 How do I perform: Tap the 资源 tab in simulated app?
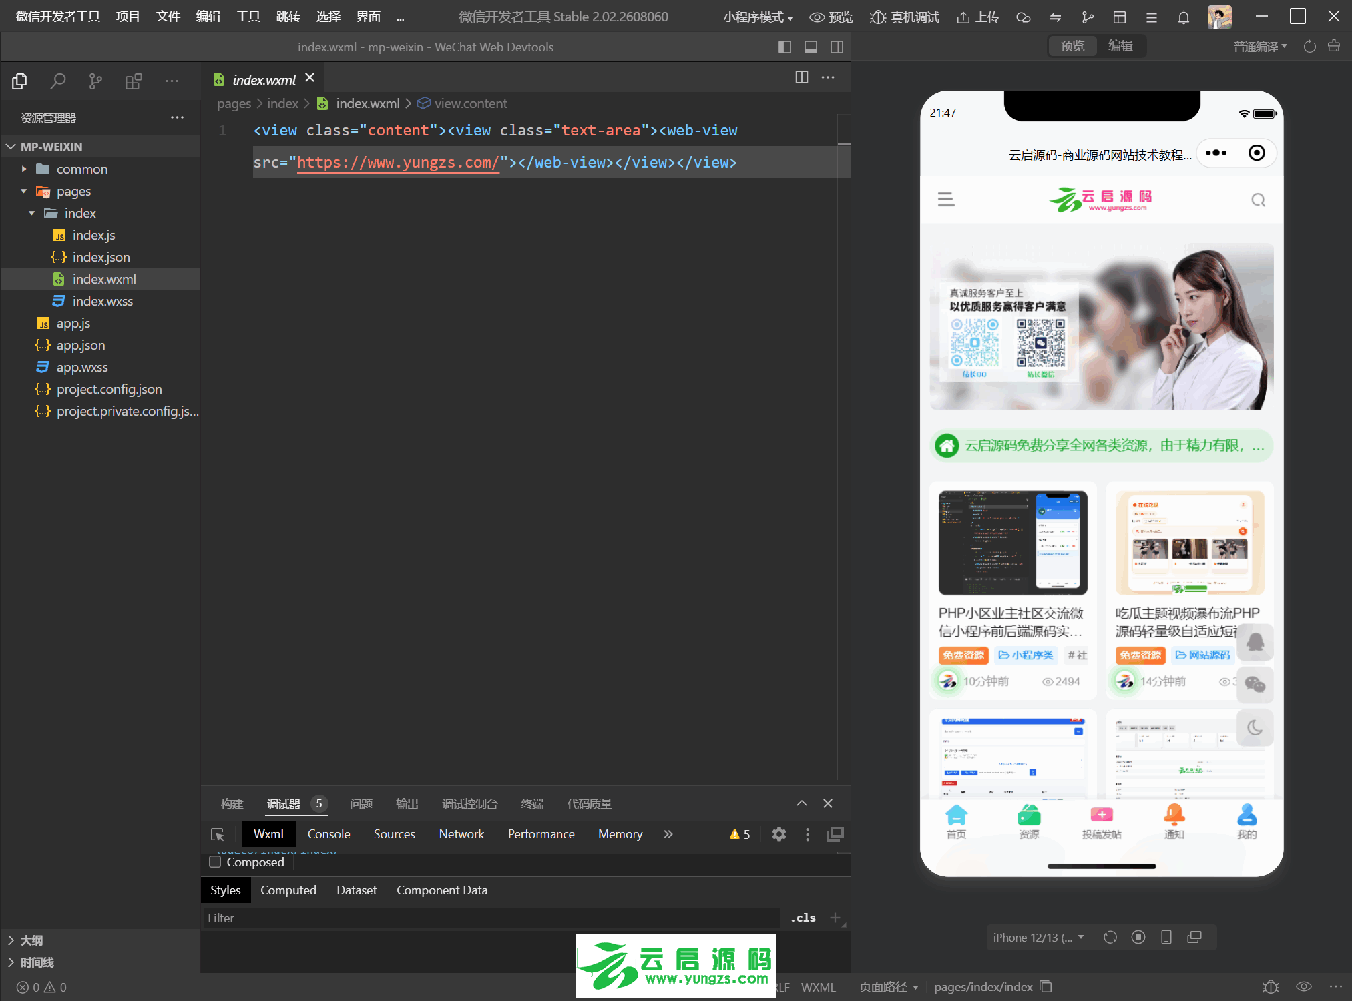pyautogui.click(x=1029, y=821)
